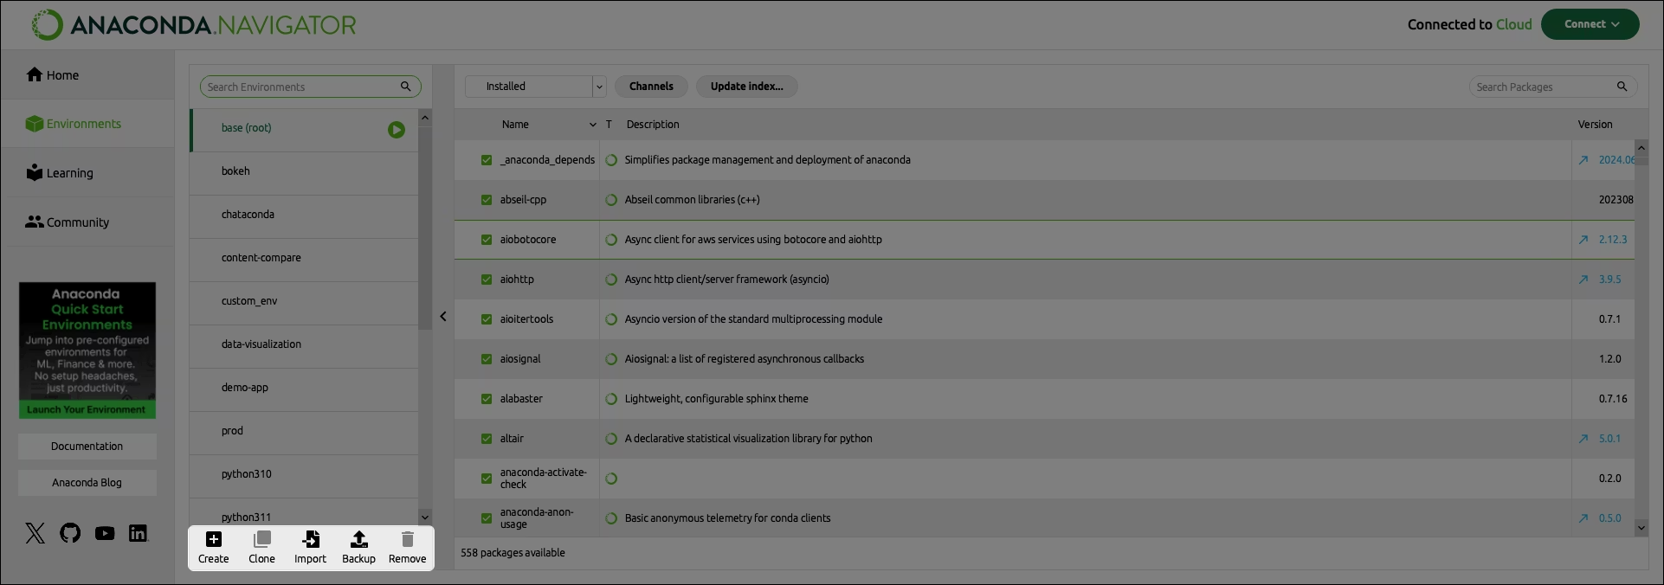Click the Import environment icon
Screen dimensions: 1664x585
click(310, 540)
